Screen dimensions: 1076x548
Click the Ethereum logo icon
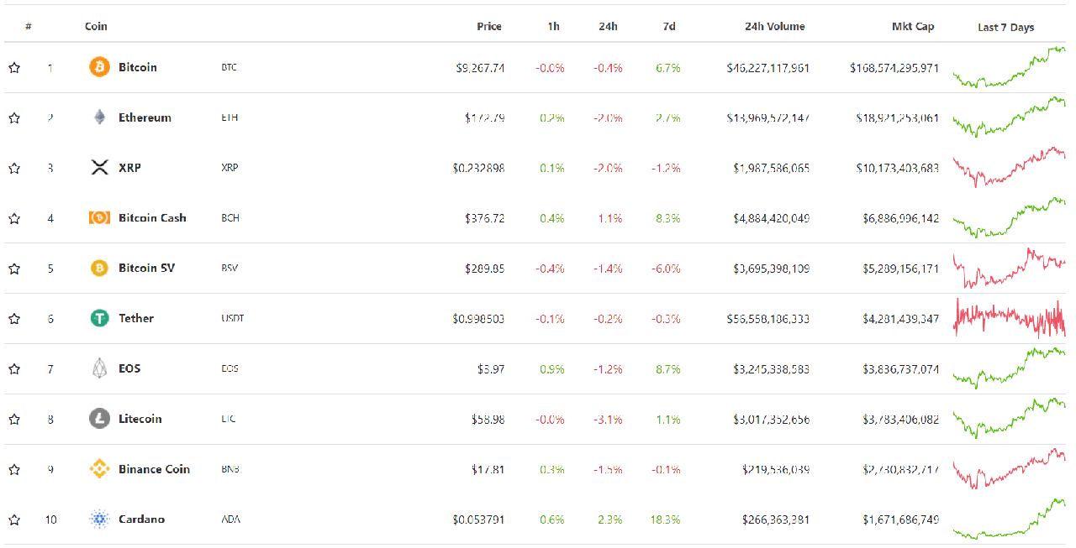[99, 117]
